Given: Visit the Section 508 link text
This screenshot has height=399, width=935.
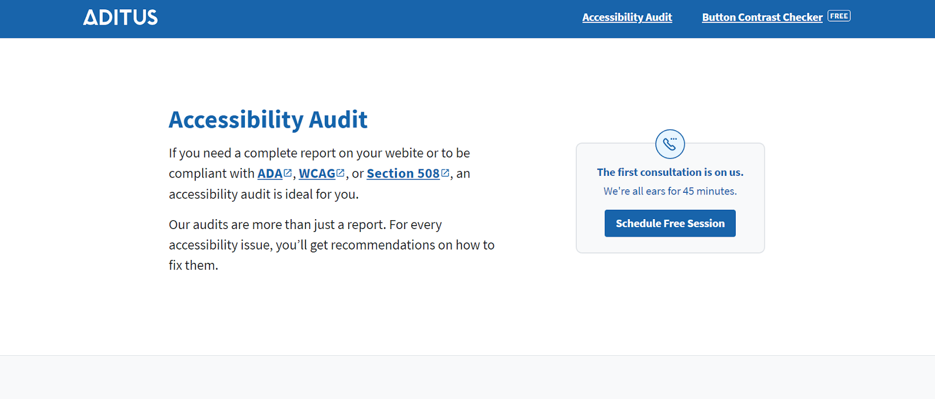Looking at the screenshot, I should point(403,174).
